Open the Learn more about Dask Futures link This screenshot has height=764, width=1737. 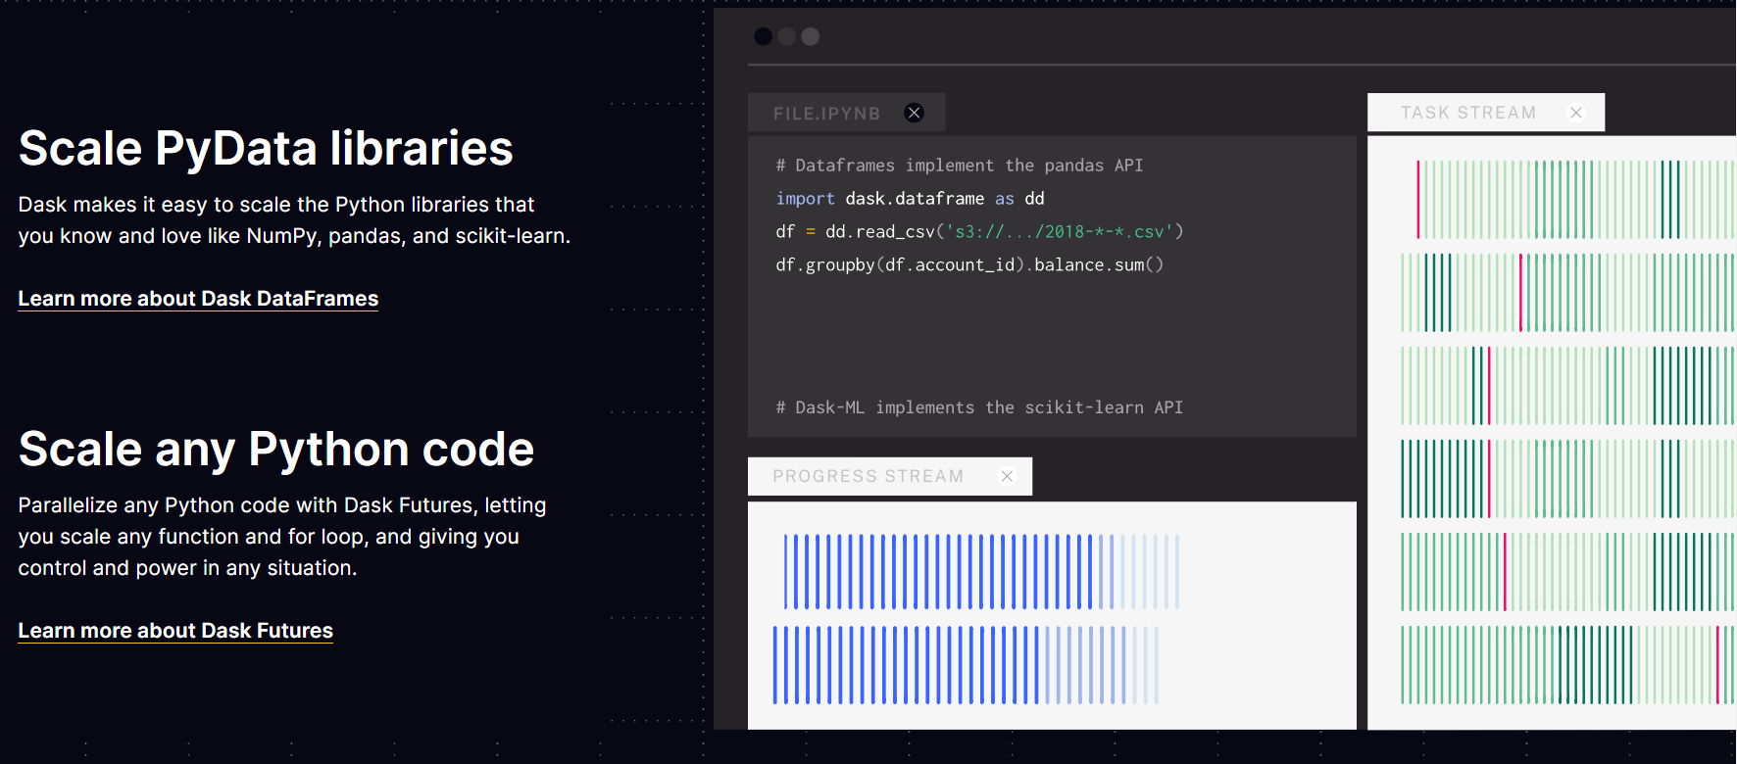tap(175, 631)
